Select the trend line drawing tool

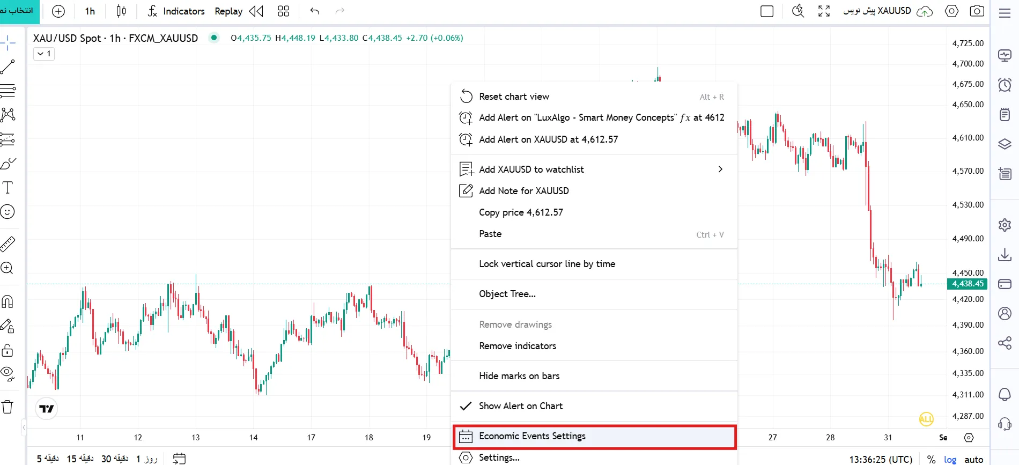[8, 67]
